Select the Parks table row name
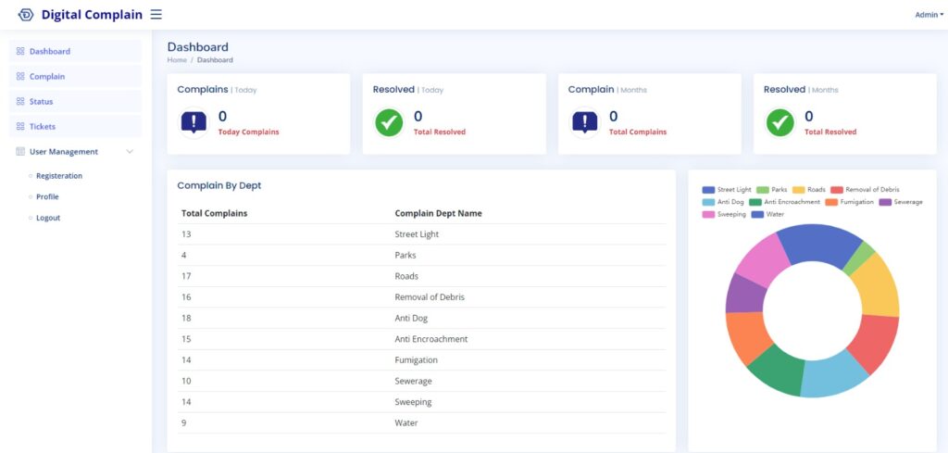 pyautogui.click(x=405, y=256)
